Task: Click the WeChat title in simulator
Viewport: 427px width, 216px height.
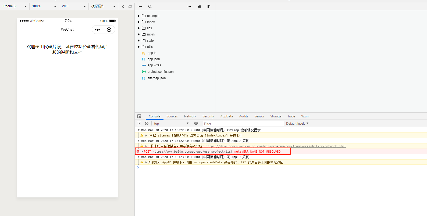Action: 67,30
